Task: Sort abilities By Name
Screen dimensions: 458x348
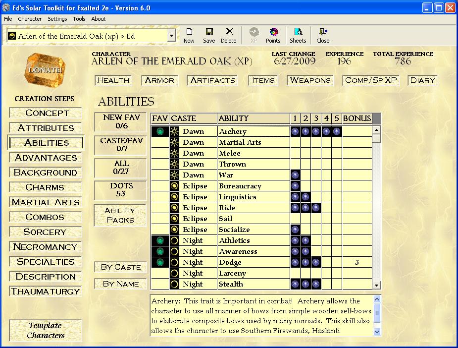Action: (120, 284)
